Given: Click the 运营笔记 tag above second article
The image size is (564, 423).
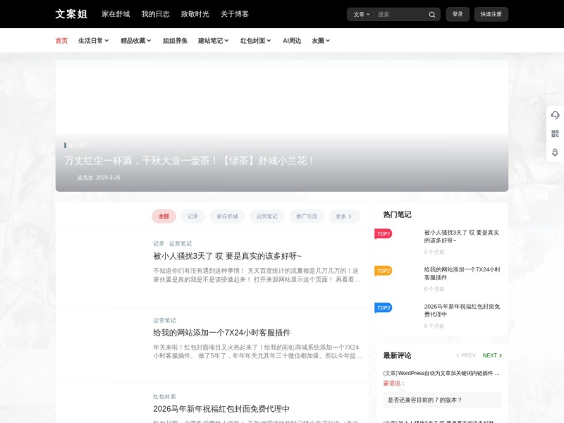Looking at the screenshot, I should tap(164, 320).
